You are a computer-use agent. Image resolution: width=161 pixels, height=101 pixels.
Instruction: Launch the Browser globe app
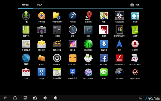tap(26, 58)
